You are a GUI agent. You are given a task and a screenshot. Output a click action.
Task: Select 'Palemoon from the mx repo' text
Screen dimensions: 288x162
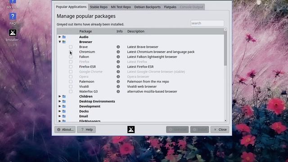148,81
